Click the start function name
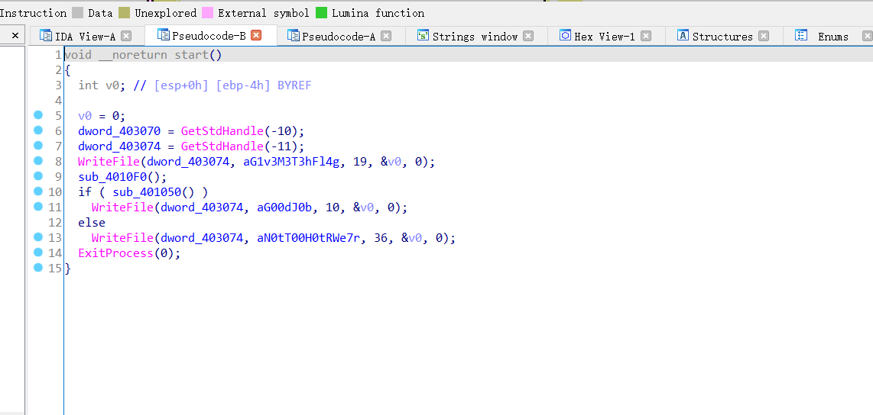This screenshot has height=415, width=873. (x=192, y=55)
